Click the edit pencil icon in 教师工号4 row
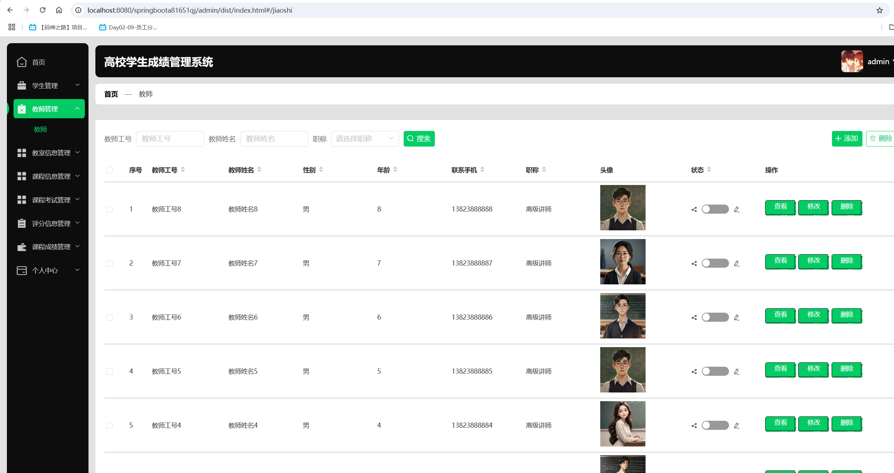This screenshot has width=894, height=473. pyautogui.click(x=737, y=425)
